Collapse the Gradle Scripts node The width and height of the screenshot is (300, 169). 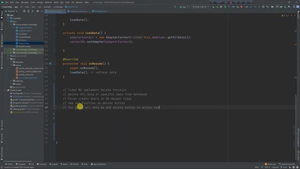tap(5, 90)
